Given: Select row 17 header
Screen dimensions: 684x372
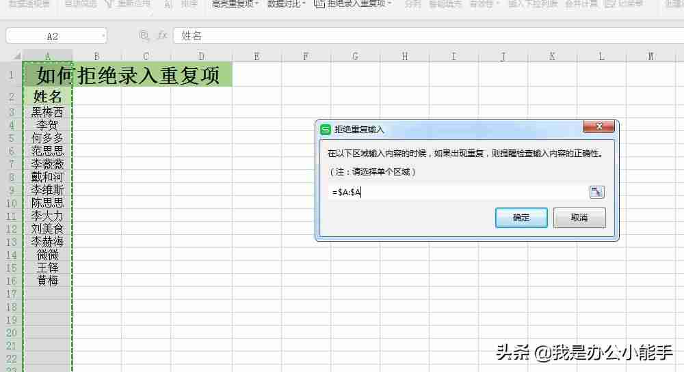Looking at the screenshot, I should coord(12,294).
